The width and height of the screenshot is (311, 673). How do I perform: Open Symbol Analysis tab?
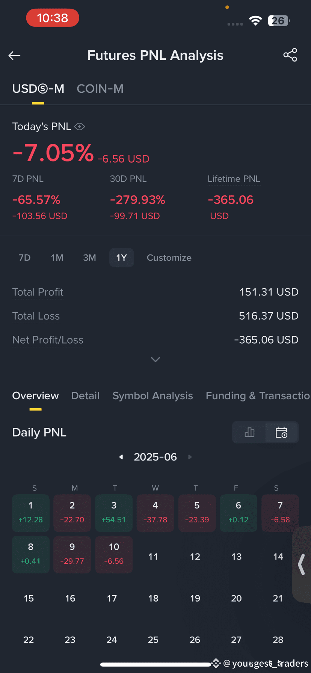[x=152, y=395]
